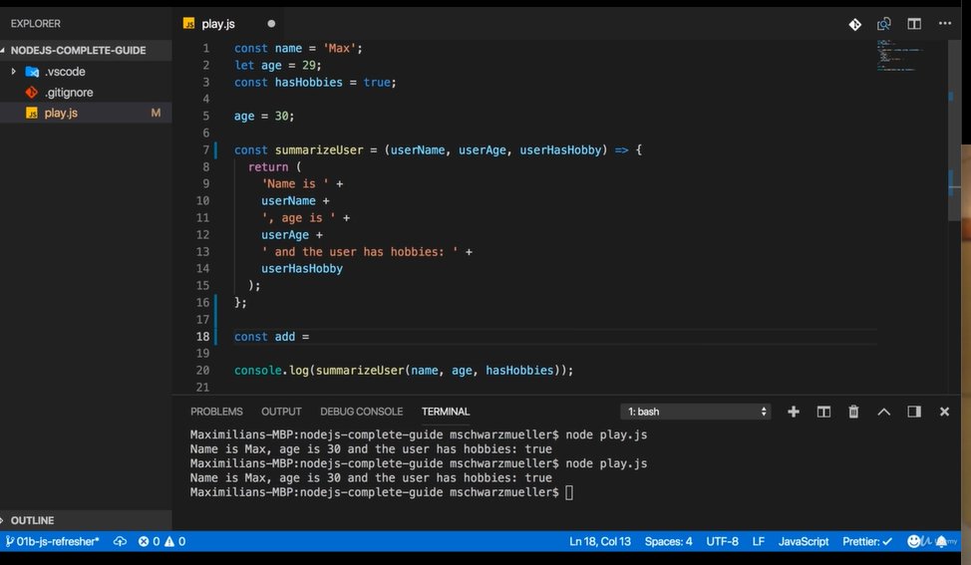Open the 1: bash terminal selector dropdown

coord(696,412)
